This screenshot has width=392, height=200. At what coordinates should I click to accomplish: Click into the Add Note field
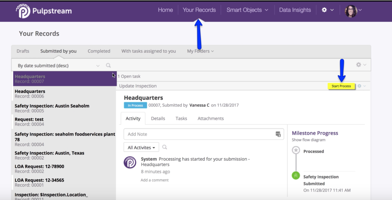(204, 134)
